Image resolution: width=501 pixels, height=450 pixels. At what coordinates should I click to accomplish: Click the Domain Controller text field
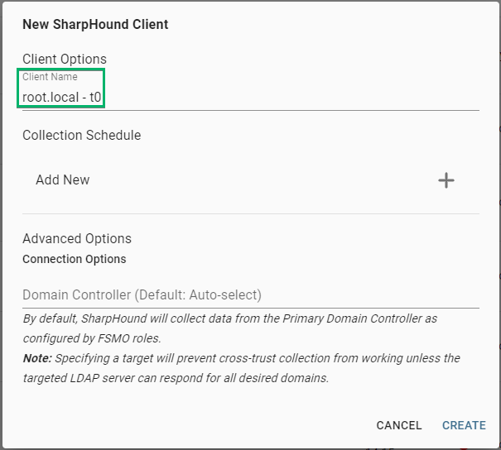[x=251, y=294]
